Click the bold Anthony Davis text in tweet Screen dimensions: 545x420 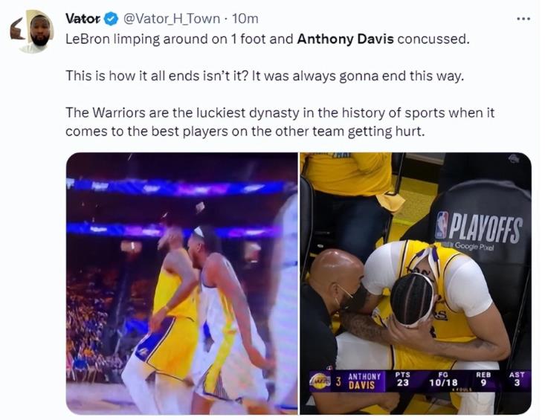345,39
